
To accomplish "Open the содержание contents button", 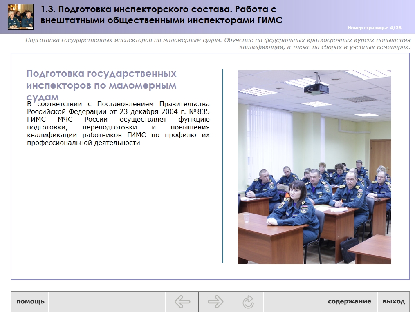I will [349, 302].
